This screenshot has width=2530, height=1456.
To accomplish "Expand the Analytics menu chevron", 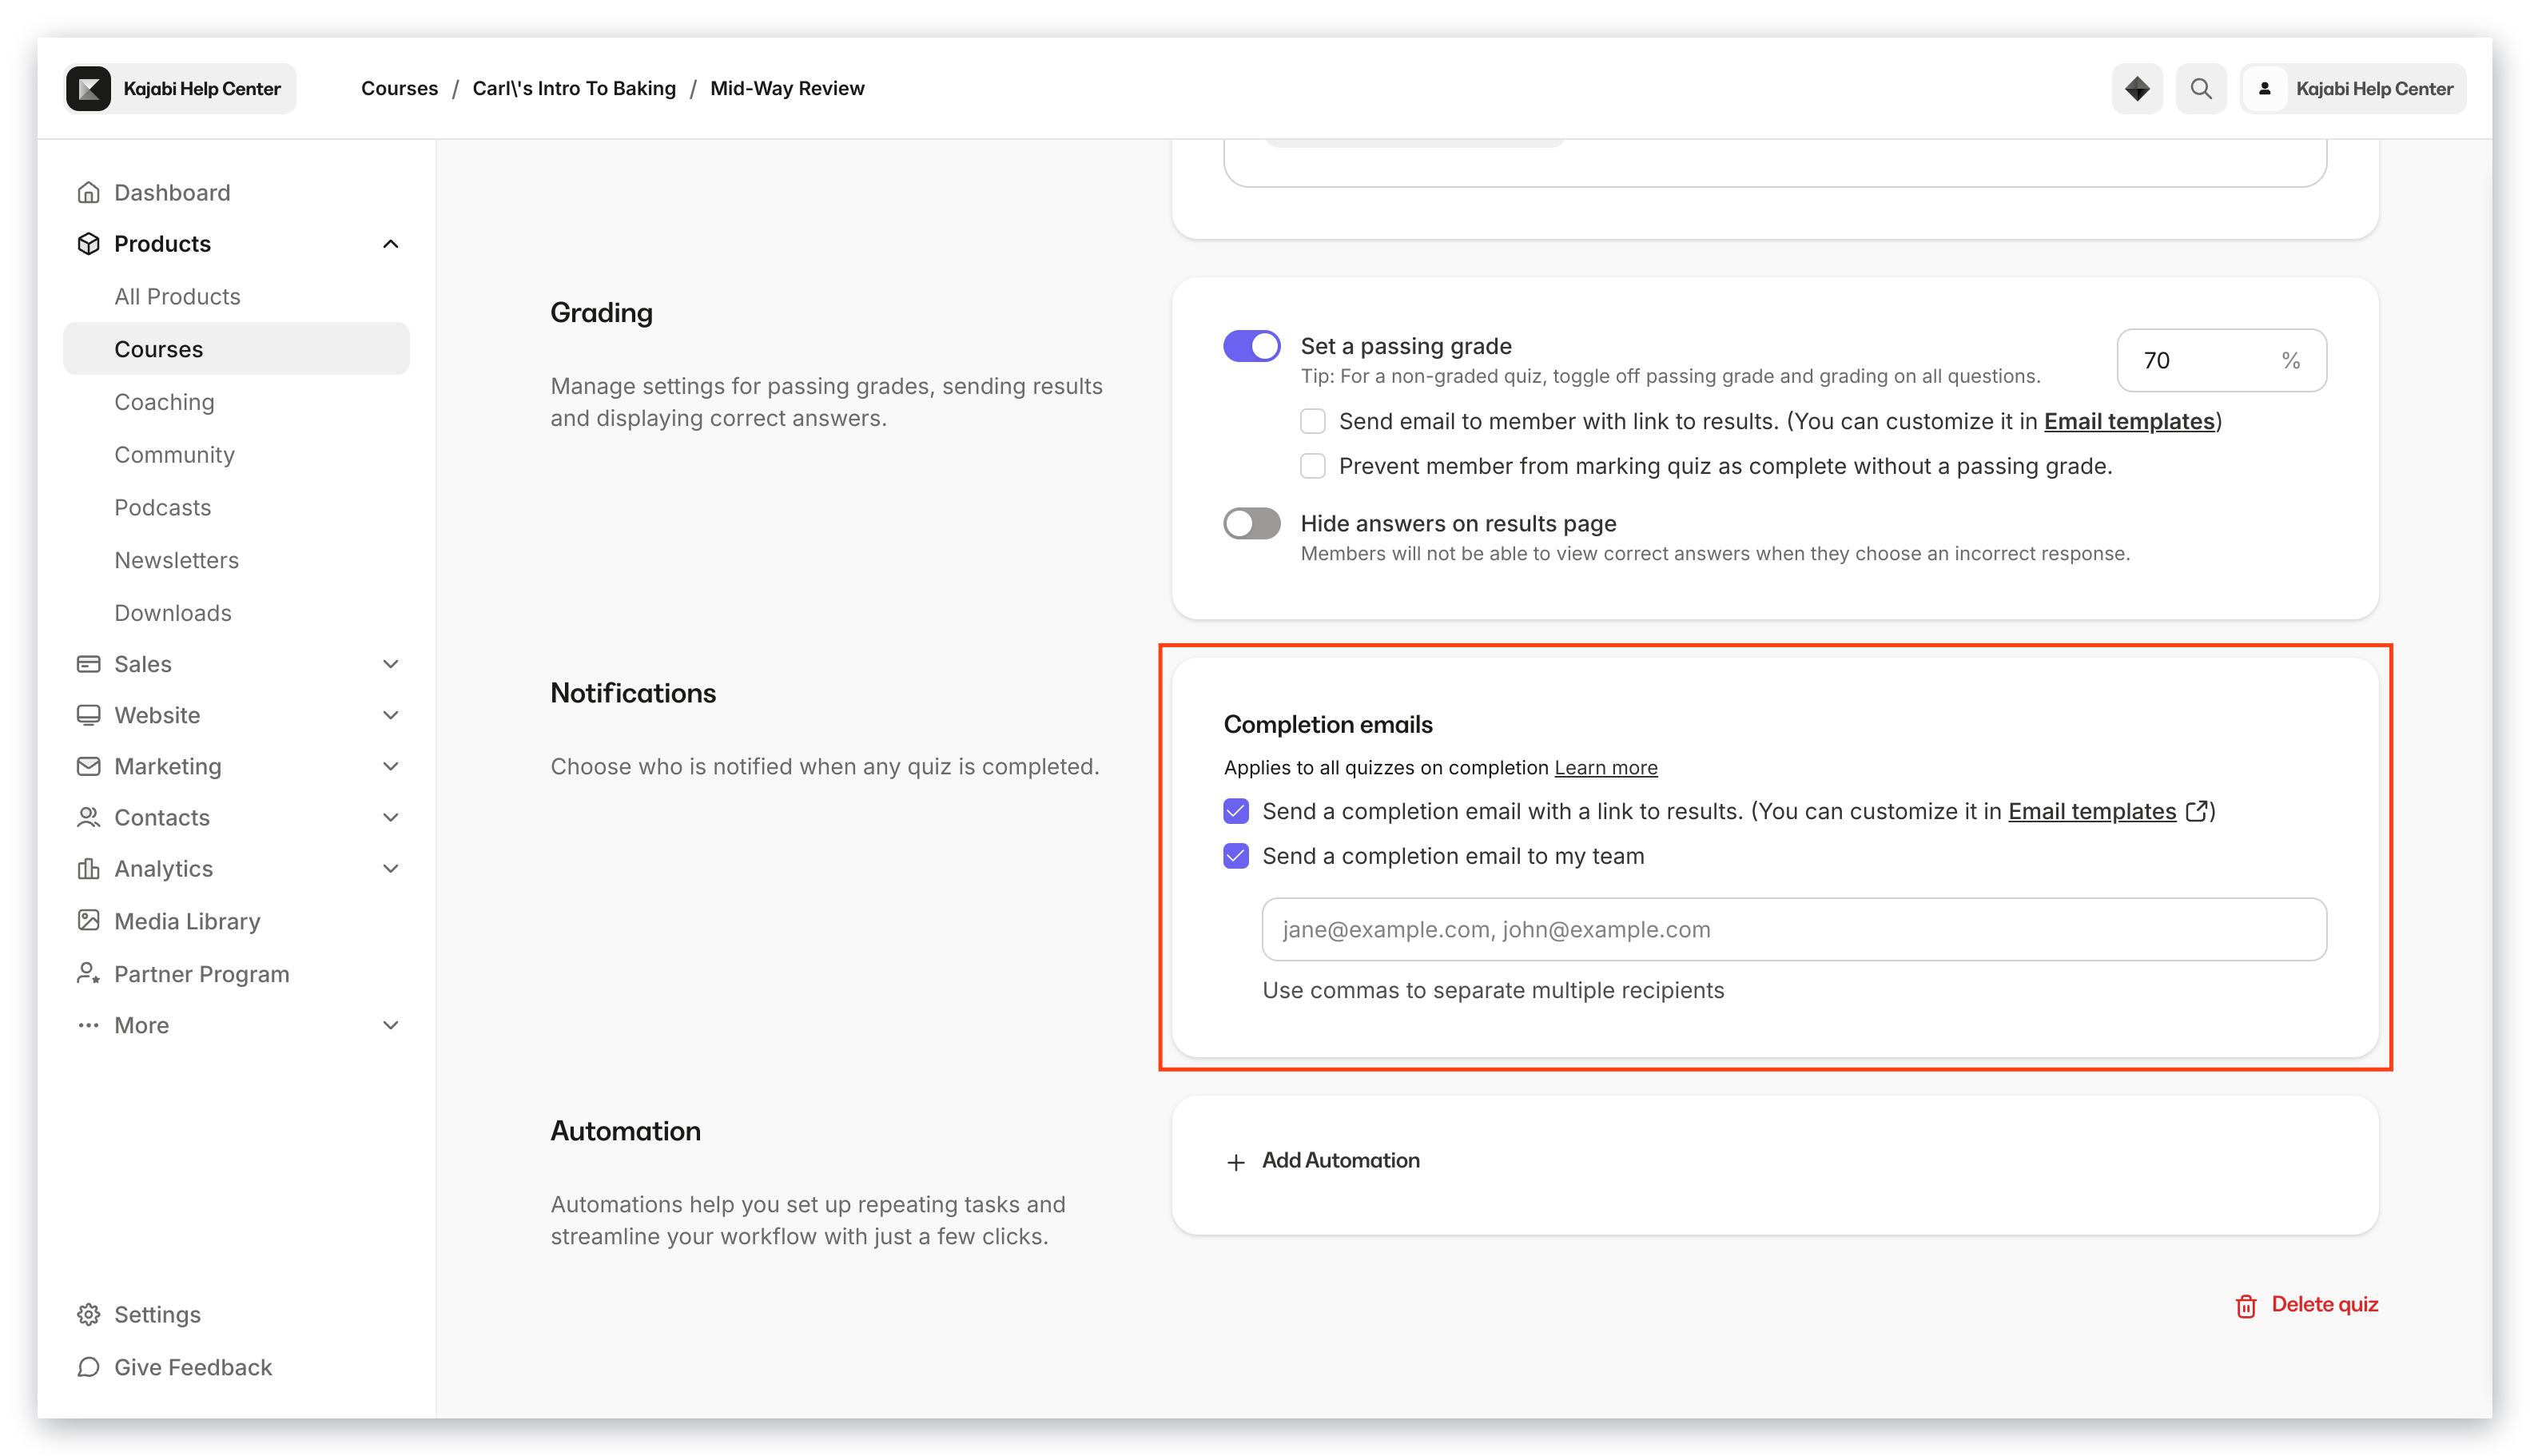I will click(390, 868).
